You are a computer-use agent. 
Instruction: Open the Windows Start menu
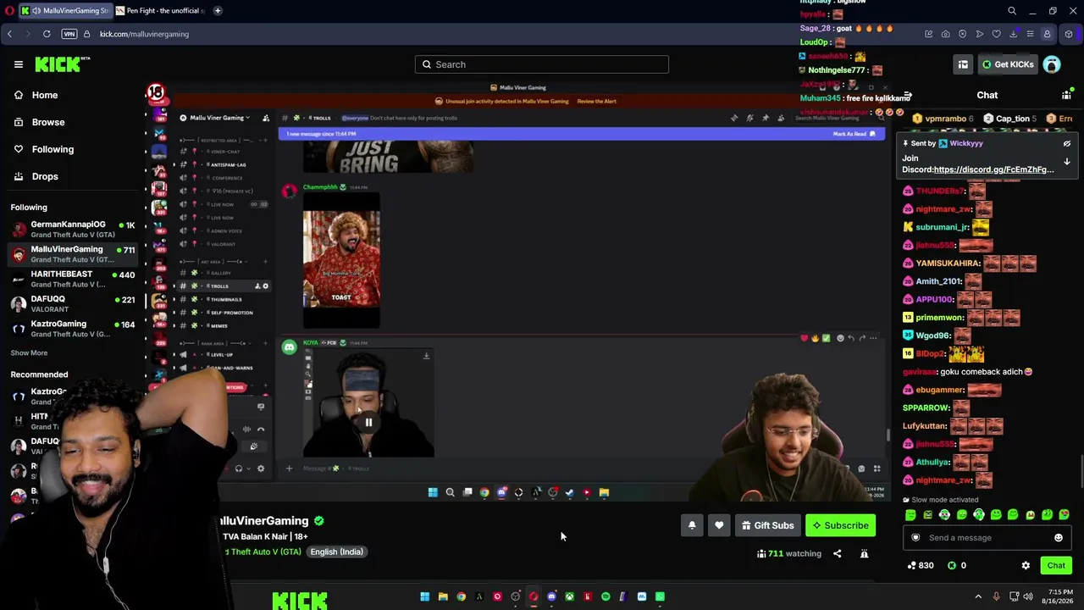[424, 596]
